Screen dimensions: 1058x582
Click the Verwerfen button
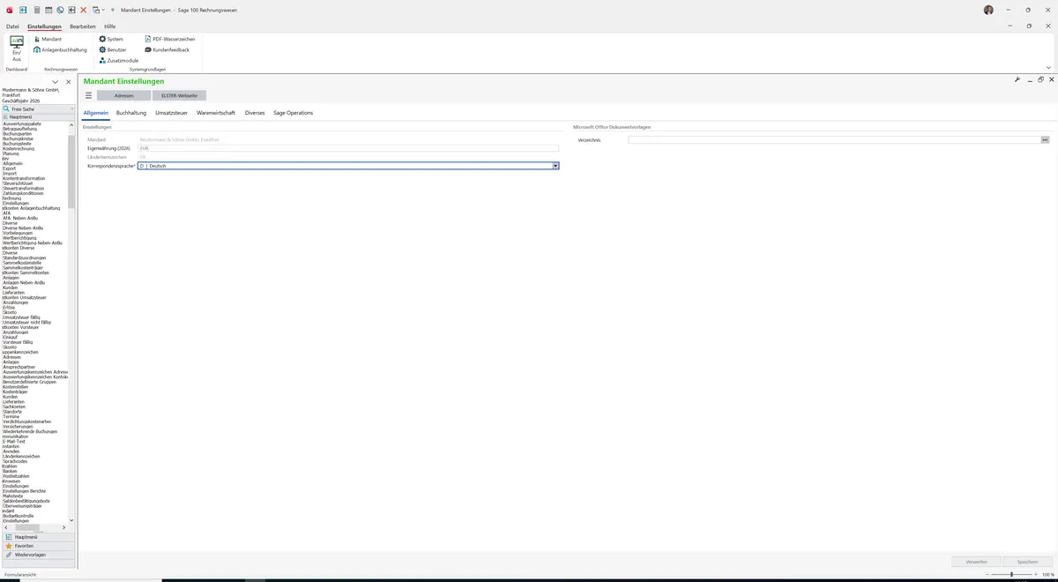coord(976,561)
